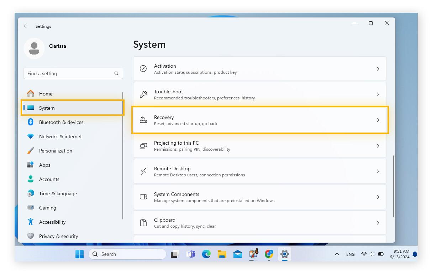Open Accessibility settings
432x274 pixels.
(52, 222)
